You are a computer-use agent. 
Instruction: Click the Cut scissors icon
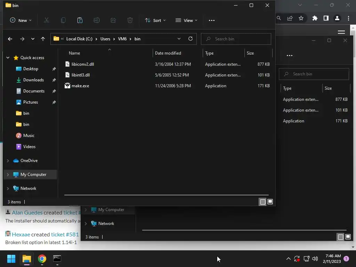[x=47, y=21]
